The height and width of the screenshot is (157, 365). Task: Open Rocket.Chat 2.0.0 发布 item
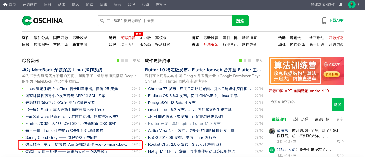[185, 144]
